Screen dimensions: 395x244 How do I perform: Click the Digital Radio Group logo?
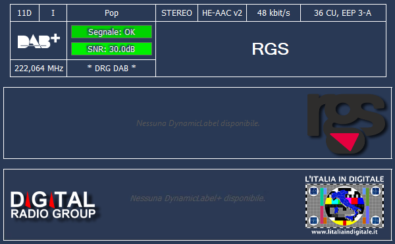click(x=53, y=204)
